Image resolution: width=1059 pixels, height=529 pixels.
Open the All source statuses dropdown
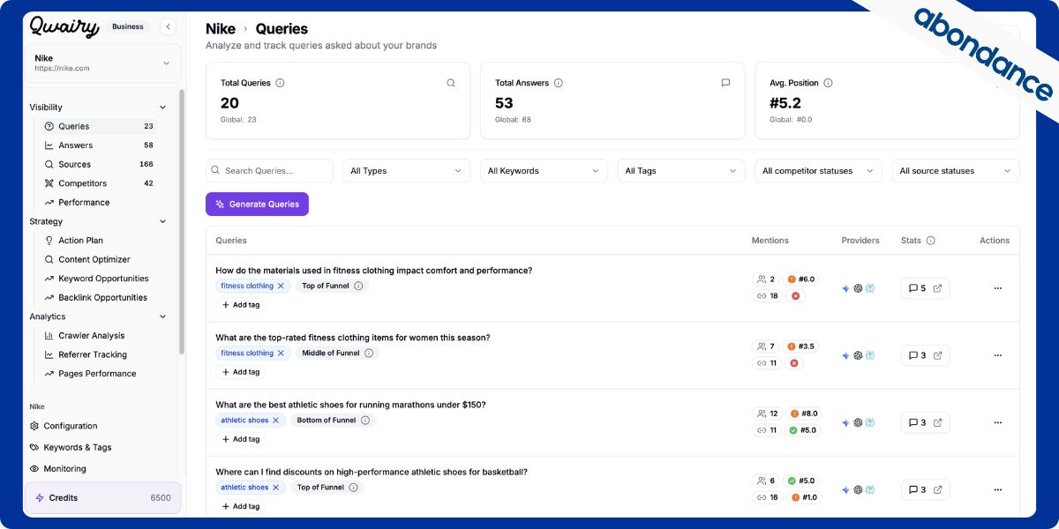coord(956,171)
